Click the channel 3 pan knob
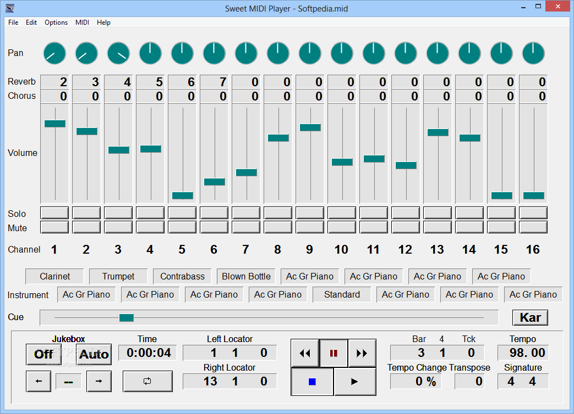 click(x=118, y=53)
